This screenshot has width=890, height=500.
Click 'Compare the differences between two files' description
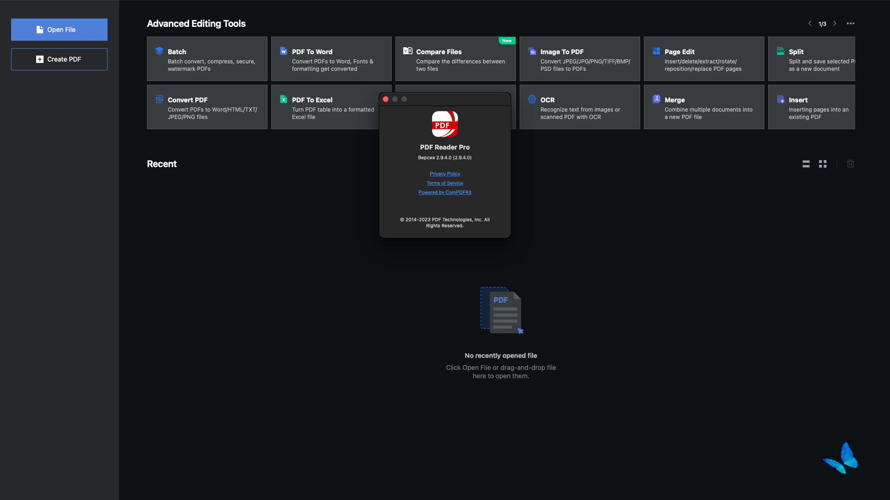(x=461, y=65)
